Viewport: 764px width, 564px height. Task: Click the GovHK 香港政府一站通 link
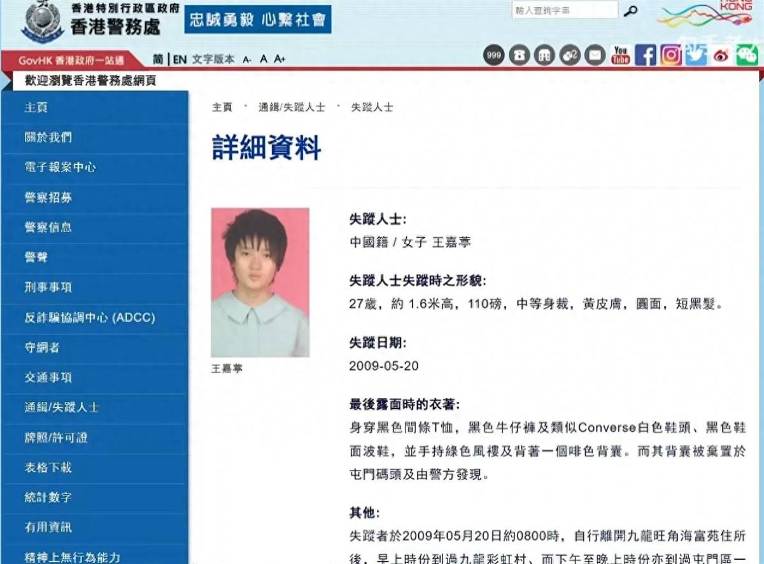[x=71, y=60]
